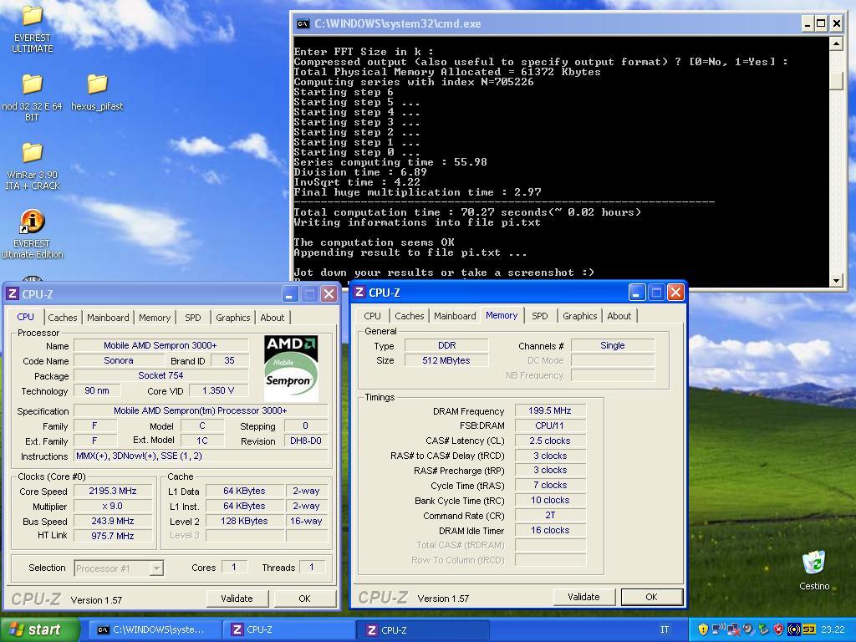This screenshot has width=856, height=642.
Task: Minimize the cmd.exe window
Action: tap(808, 23)
